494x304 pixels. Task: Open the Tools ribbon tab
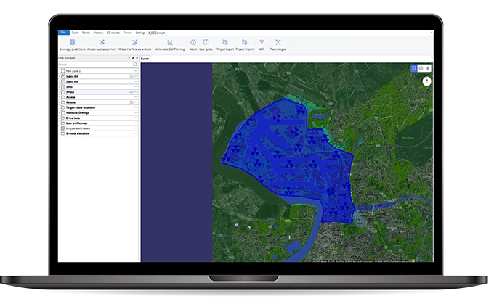pos(75,33)
